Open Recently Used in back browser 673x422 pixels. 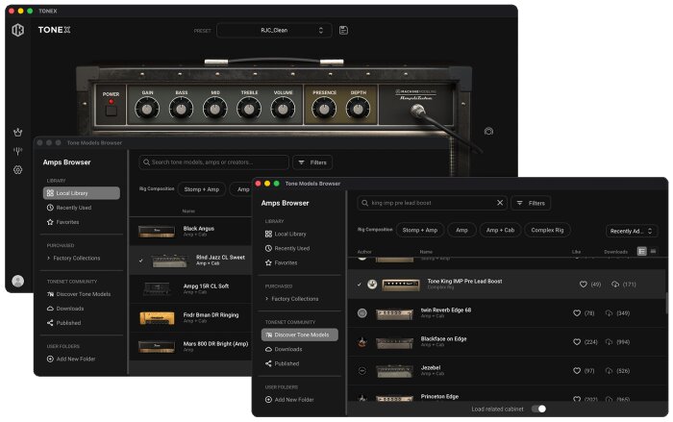click(69, 208)
